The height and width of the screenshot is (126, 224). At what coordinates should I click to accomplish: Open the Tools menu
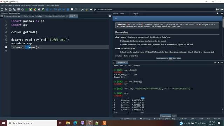coord(48,6)
